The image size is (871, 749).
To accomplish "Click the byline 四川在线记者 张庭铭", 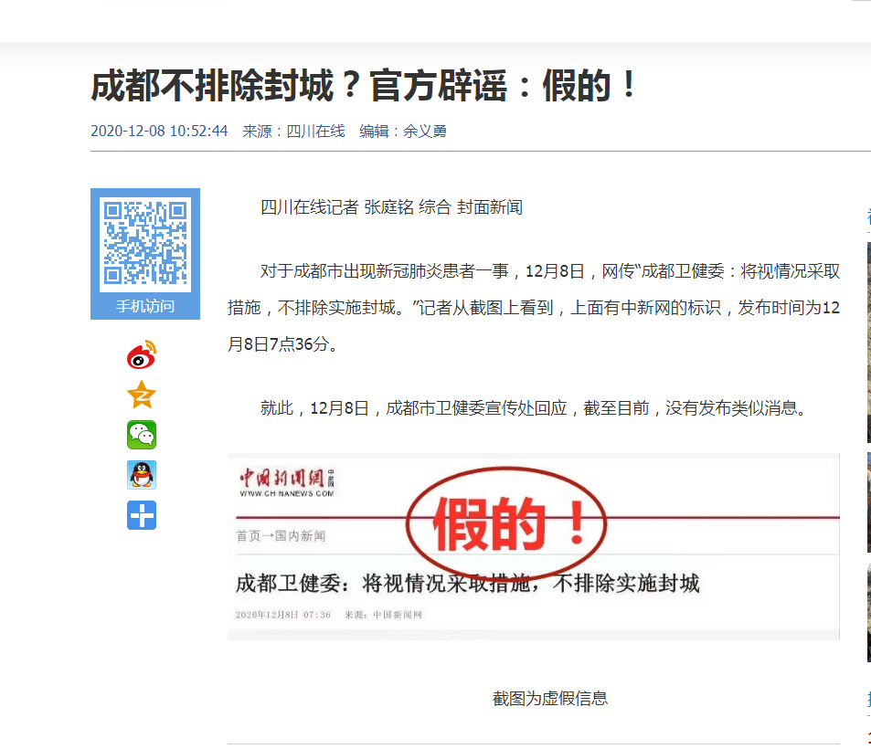I will point(309,207).
